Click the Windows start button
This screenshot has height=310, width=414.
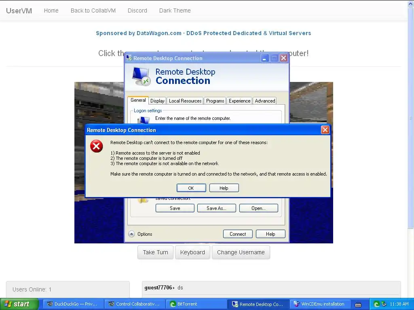click(x=19, y=304)
